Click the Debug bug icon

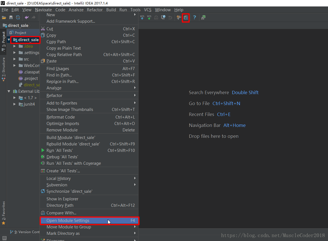(43, 157)
